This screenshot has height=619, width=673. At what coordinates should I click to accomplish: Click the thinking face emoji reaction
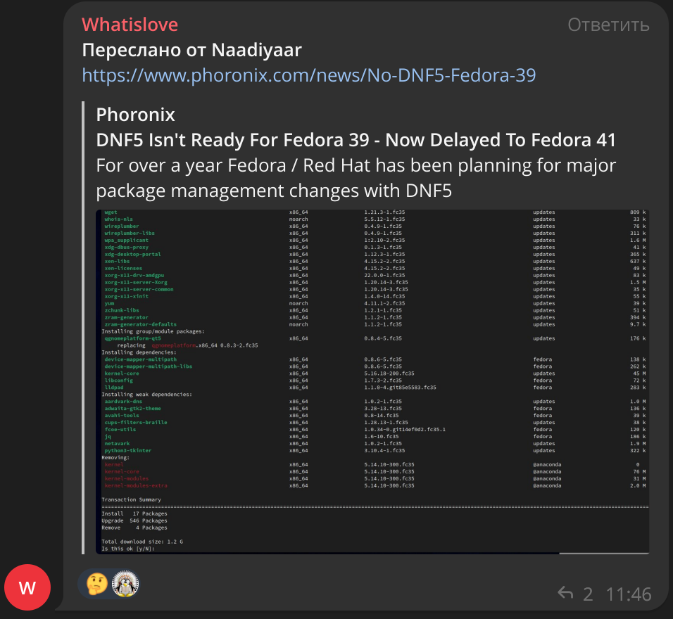pos(97,584)
